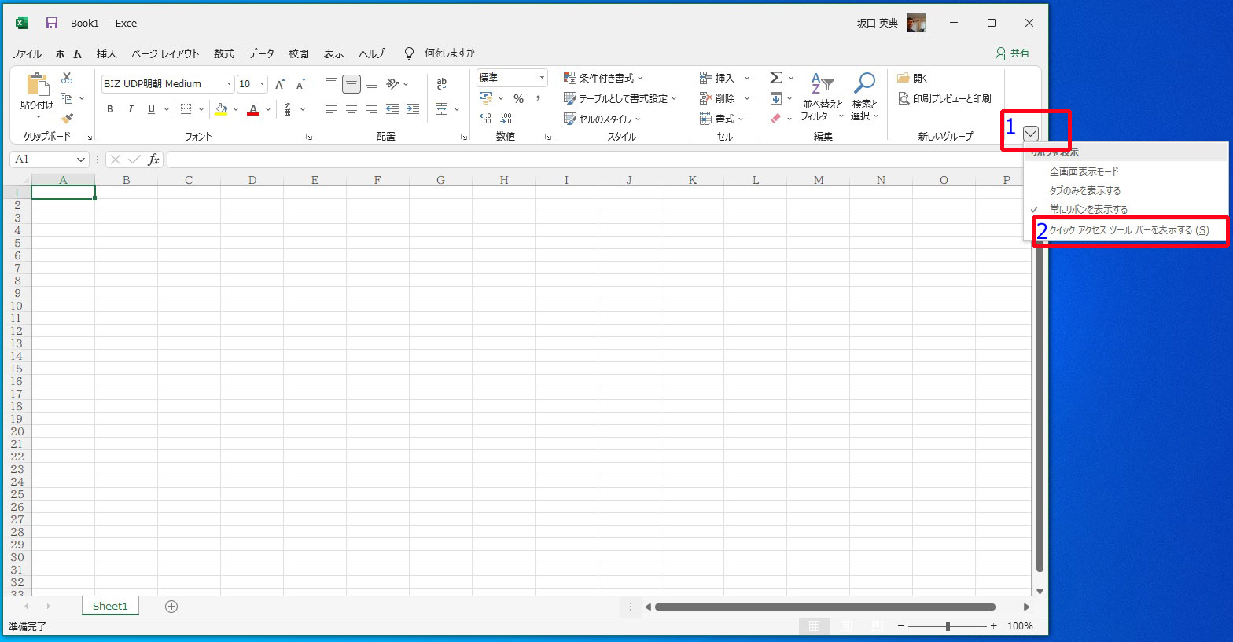
Task: Toggle Italic formatting
Action: coord(131,109)
